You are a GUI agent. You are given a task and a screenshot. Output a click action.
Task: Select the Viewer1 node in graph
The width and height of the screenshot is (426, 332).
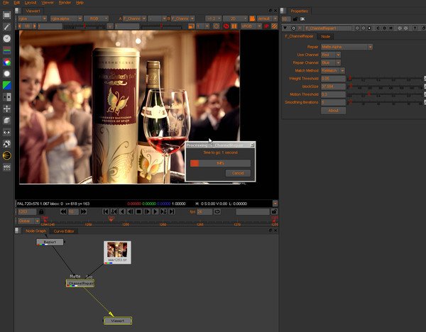point(118,321)
